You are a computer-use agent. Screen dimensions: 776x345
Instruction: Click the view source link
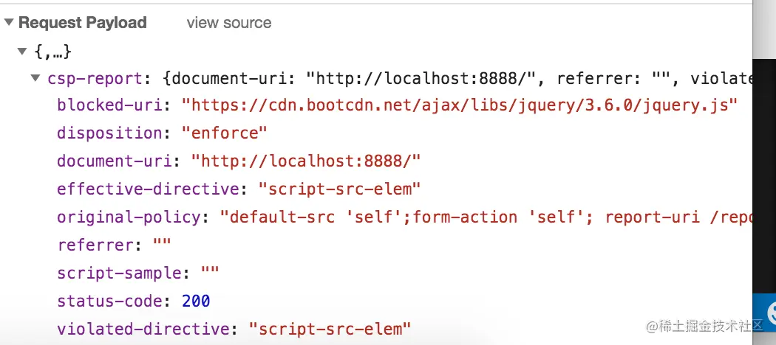pyautogui.click(x=228, y=23)
